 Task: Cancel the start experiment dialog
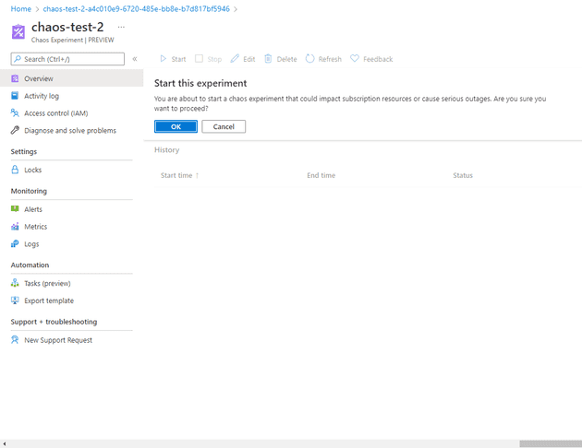click(x=224, y=126)
